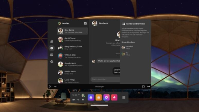Select the VR Book Club chat
The height and width of the screenshot is (112, 199).
point(72,56)
